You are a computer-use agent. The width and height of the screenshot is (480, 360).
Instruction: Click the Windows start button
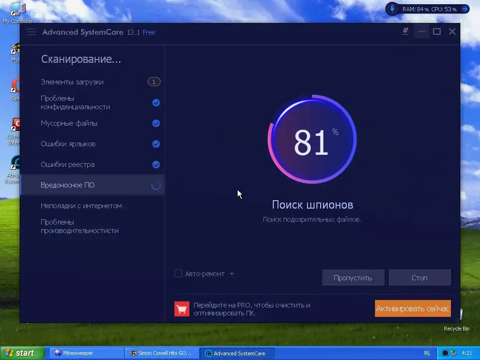22,353
